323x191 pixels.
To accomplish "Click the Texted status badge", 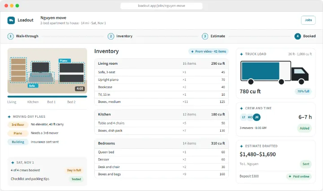I will [76, 179].
